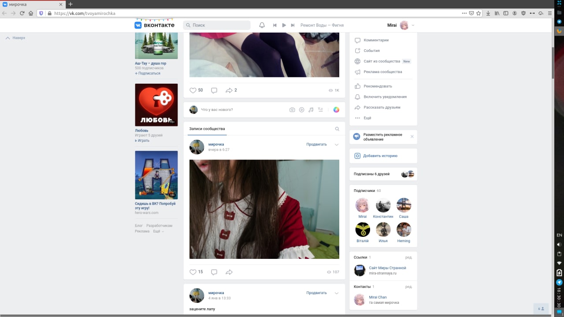Comment on the post with 50 likes

[x=214, y=90]
